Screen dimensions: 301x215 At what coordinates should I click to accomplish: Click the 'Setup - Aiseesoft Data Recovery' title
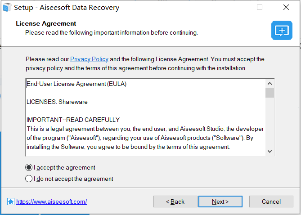click(x=67, y=8)
